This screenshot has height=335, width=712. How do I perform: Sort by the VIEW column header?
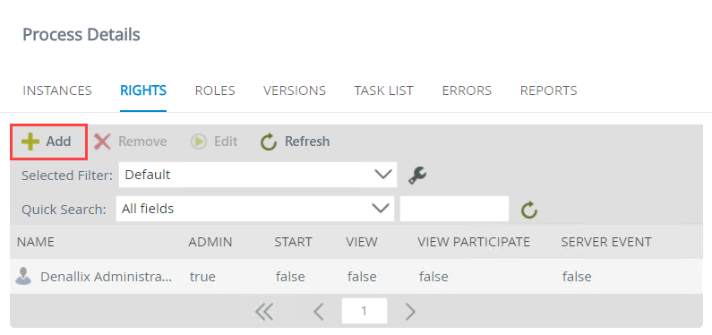click(362, 242)
